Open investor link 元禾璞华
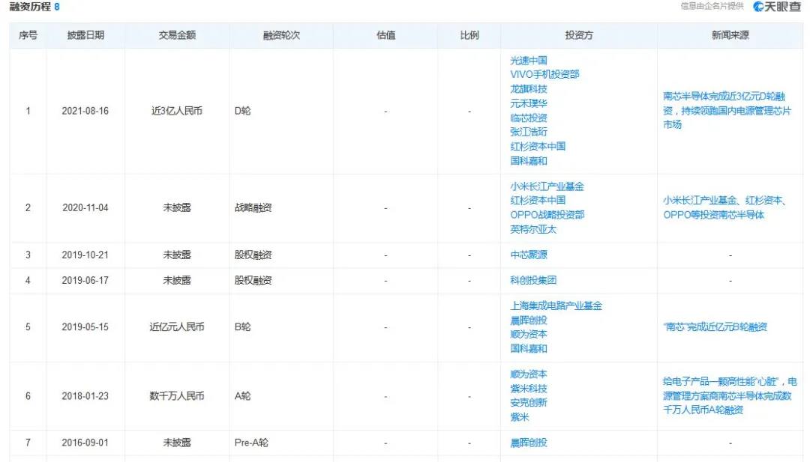This screenshot has width=810, height=462. click(529, 103)
